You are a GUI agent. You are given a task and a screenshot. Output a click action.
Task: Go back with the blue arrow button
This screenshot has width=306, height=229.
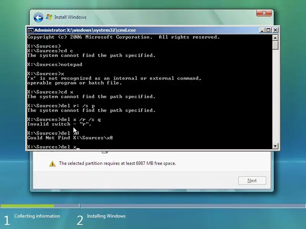(38, 18)
